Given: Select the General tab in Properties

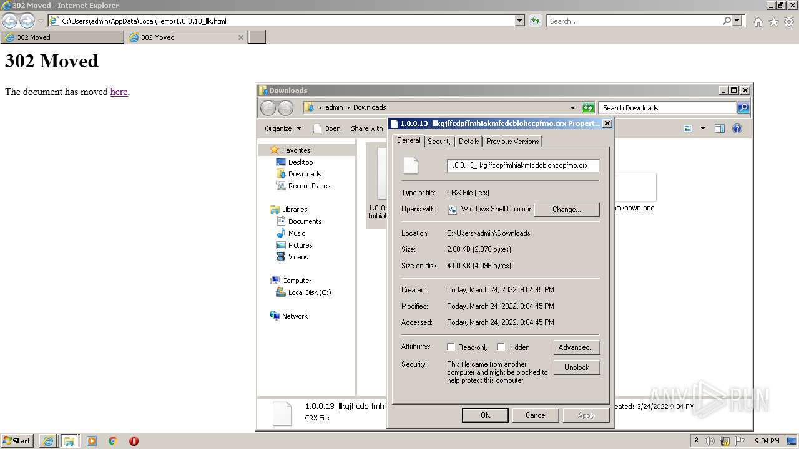Looking at the screenshot, I should [x=409, y=140].
